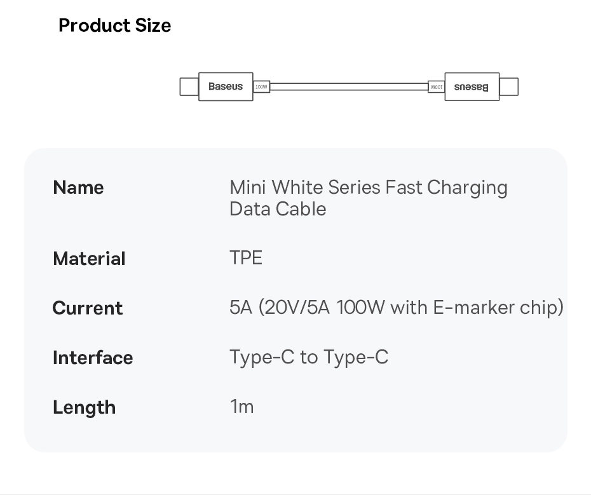The width and height of the screenshot is (591, 495).
Task: Click the left 100W cable label
Action: [261, 86]
